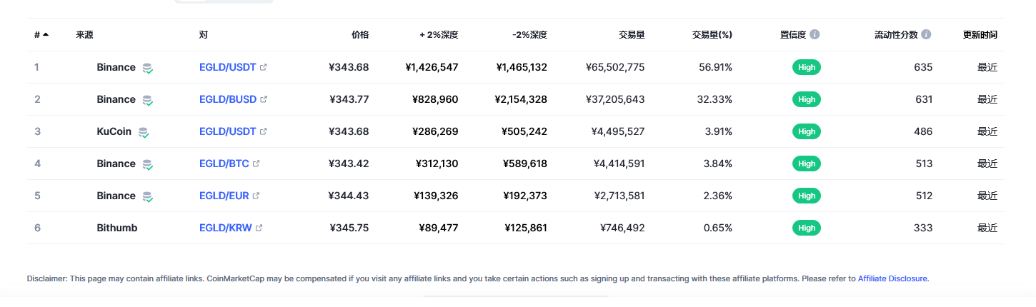Sort by 交易量 column header
This screenshot has height=307, width=1036.
632,34
